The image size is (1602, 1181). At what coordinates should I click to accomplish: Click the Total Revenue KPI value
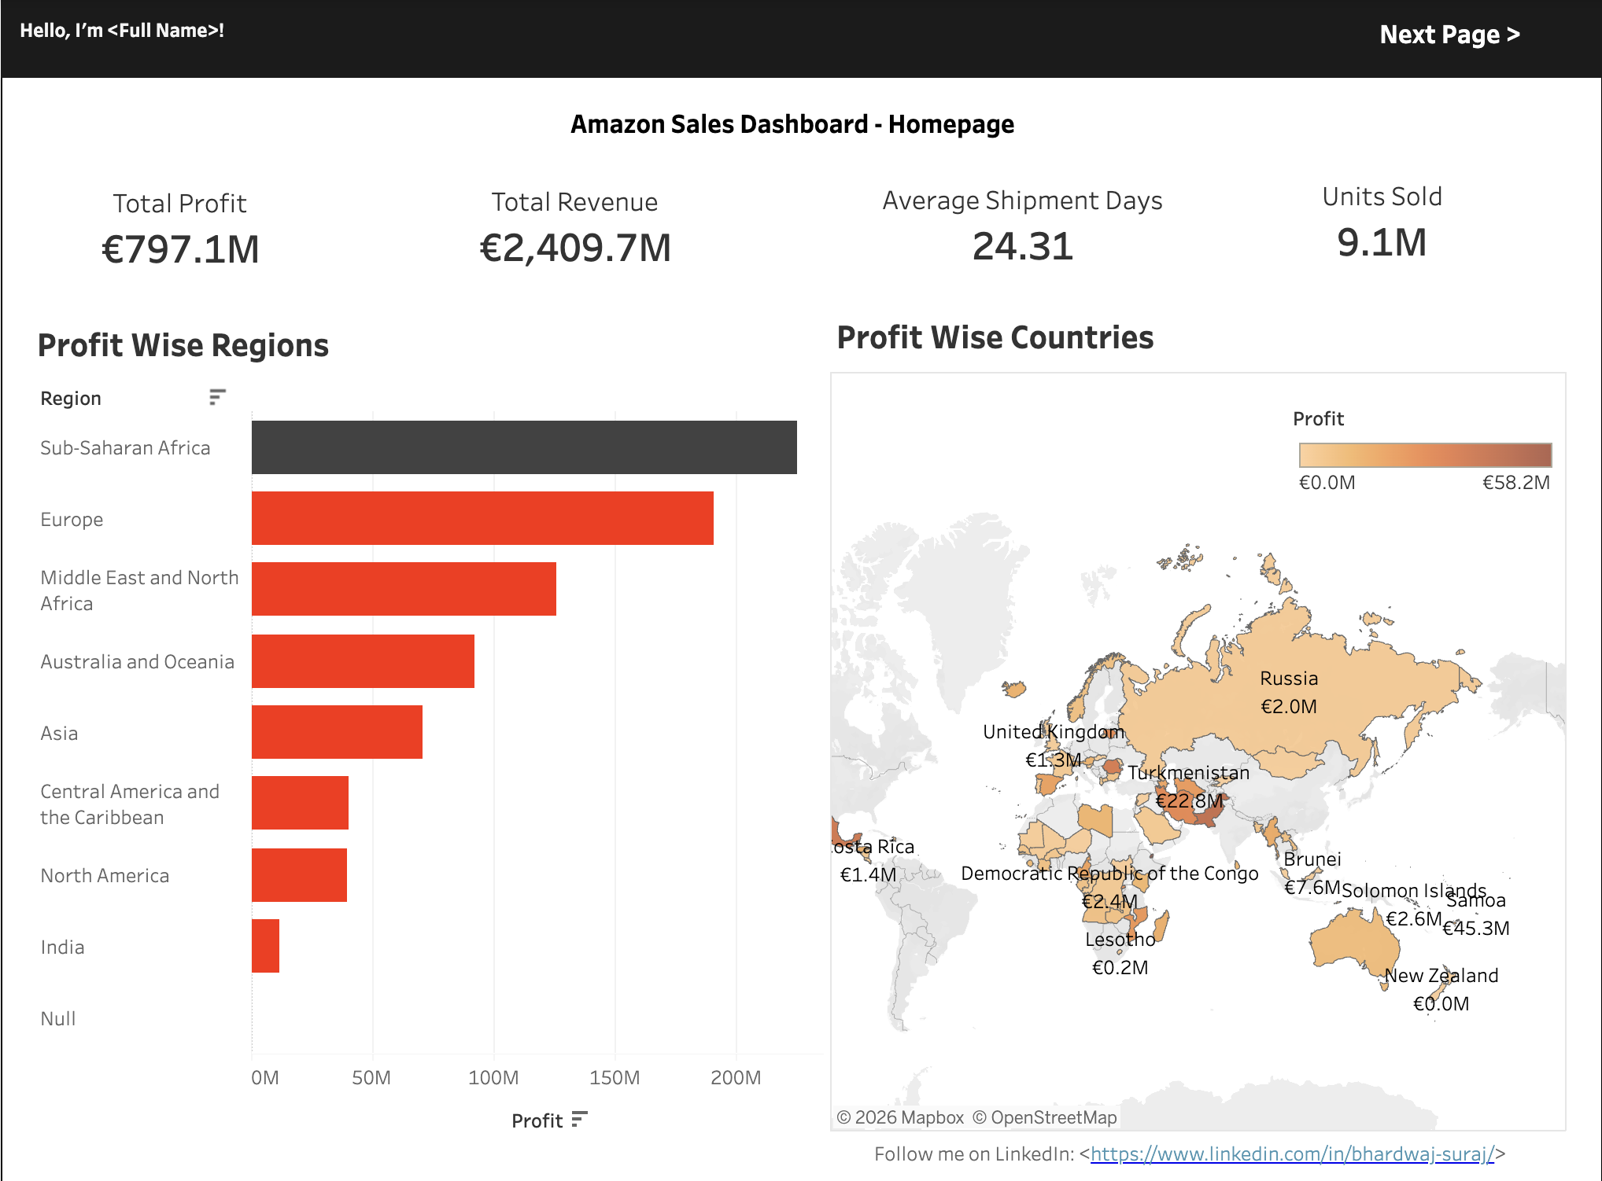click(x=575, y=248)
